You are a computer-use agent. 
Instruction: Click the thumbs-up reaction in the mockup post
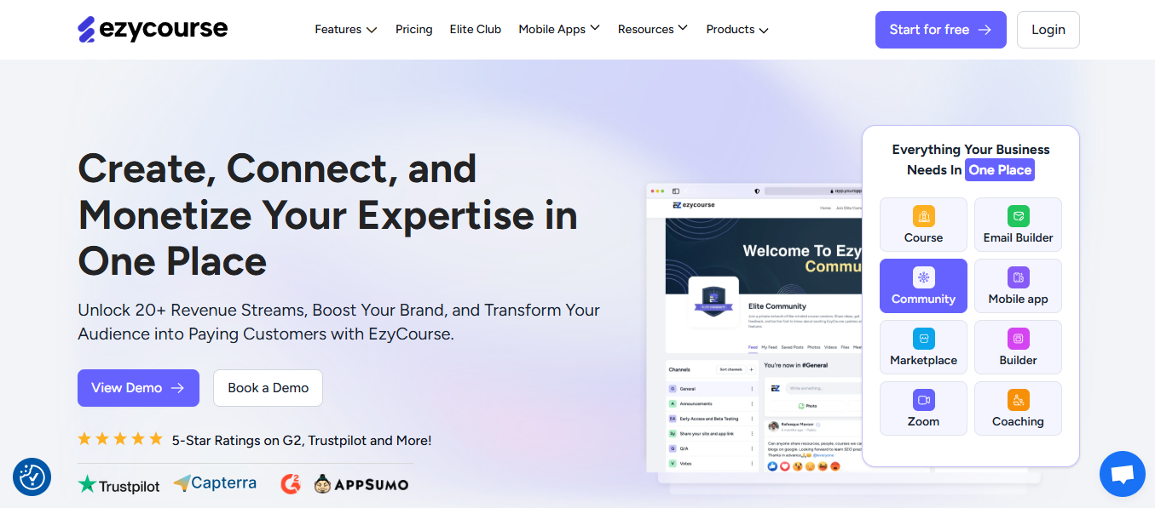click(x=772, y=466)
